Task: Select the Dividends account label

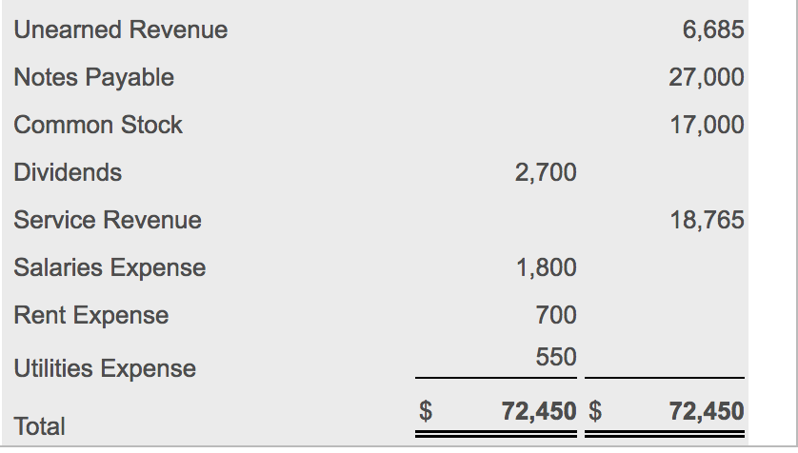Action: (x=68, y=172)
